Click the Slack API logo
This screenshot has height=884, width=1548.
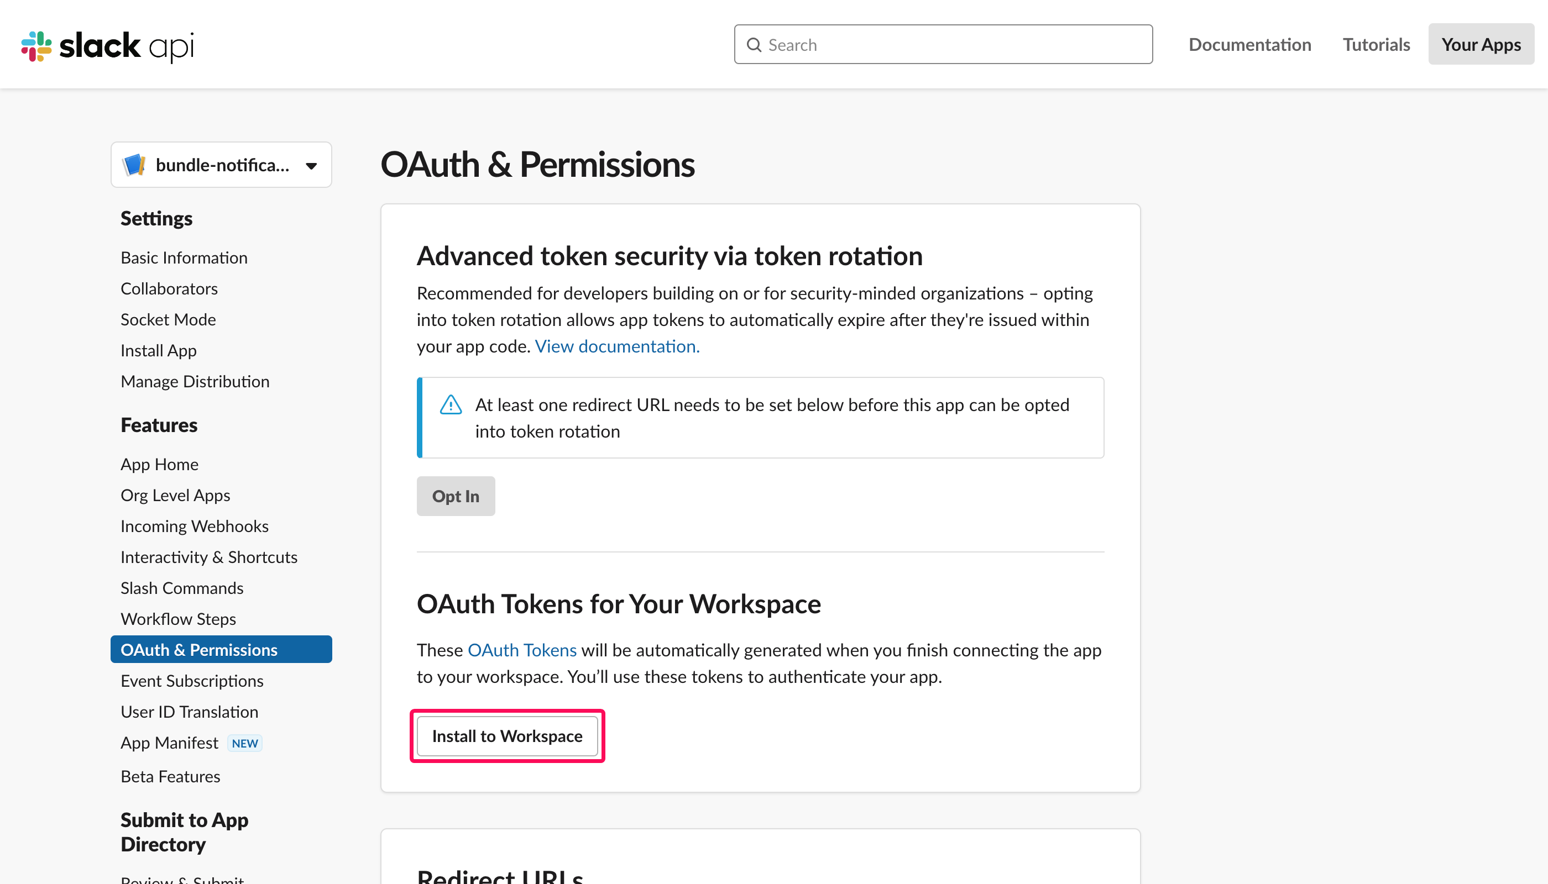click(108, 45)
